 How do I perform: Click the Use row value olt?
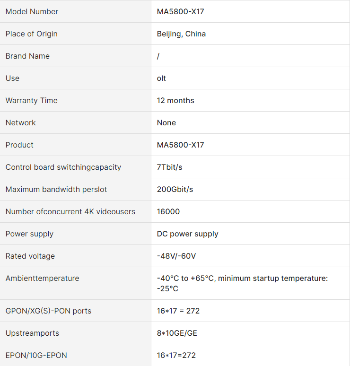(x=161, y=78)
